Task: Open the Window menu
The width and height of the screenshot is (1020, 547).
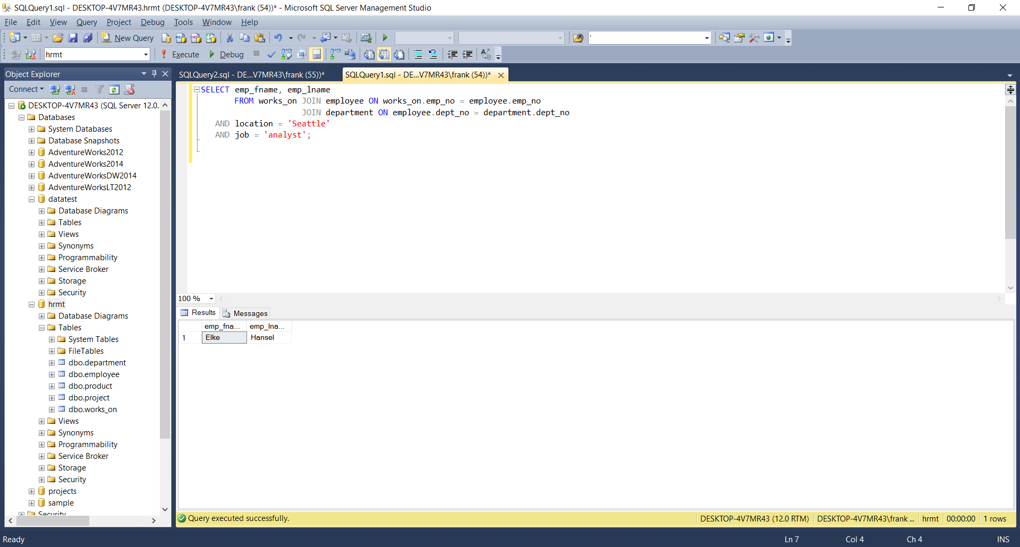Action: 217,22
